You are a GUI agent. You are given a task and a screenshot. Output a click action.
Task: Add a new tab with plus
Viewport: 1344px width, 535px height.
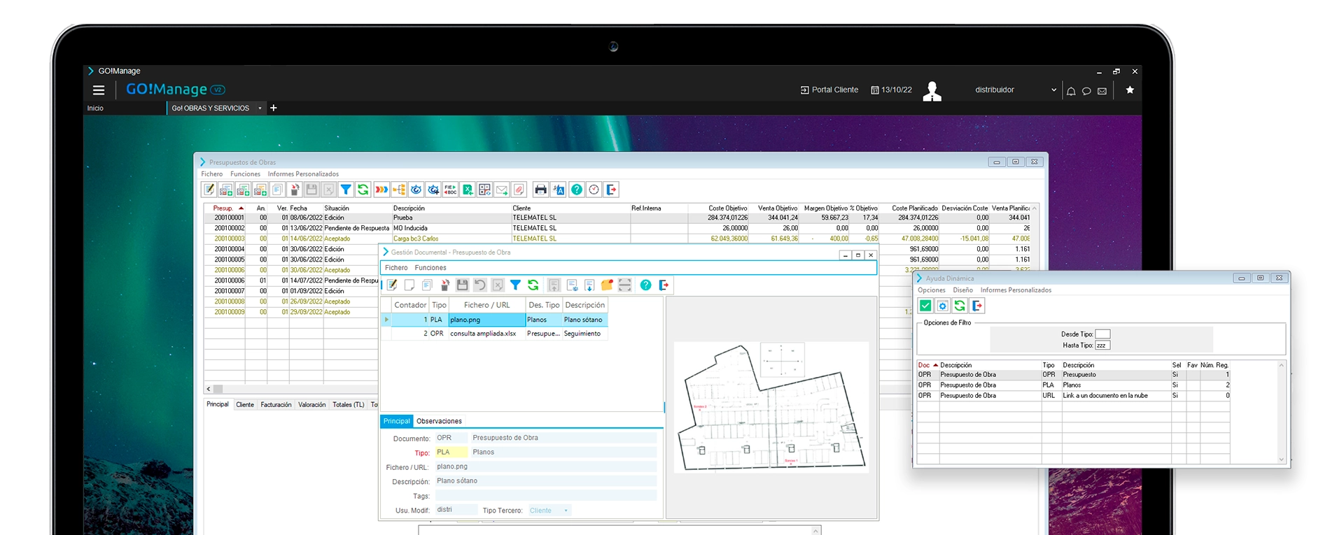coord(274,108)
